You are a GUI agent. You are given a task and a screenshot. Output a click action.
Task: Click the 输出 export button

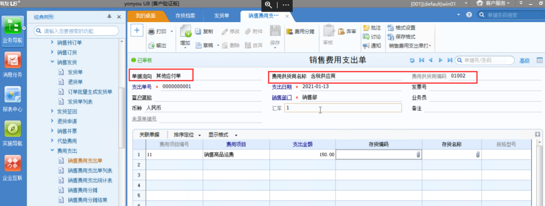click(x=157, y=45)
